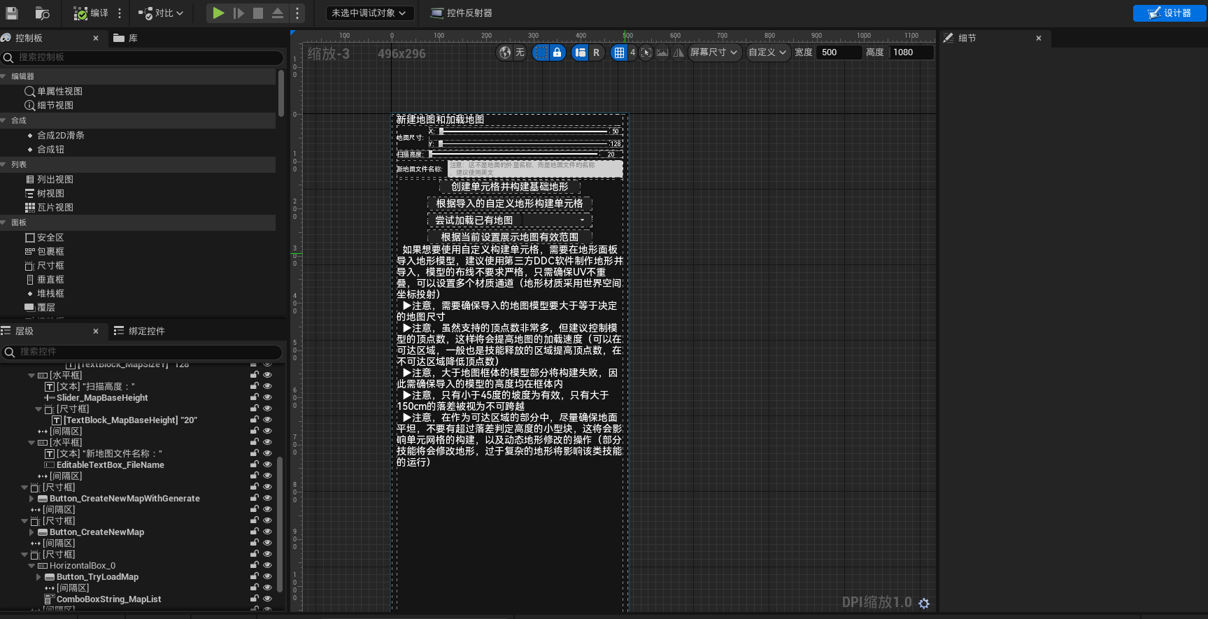
Task: Click the Compile button
Action: pyautogui.click(x=91, y=13)
